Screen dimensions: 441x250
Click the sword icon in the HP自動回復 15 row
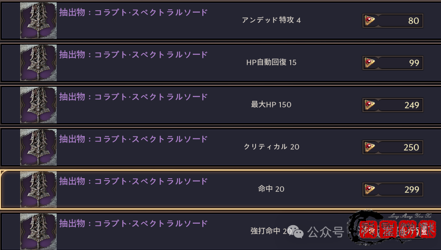tap(38, 63)
